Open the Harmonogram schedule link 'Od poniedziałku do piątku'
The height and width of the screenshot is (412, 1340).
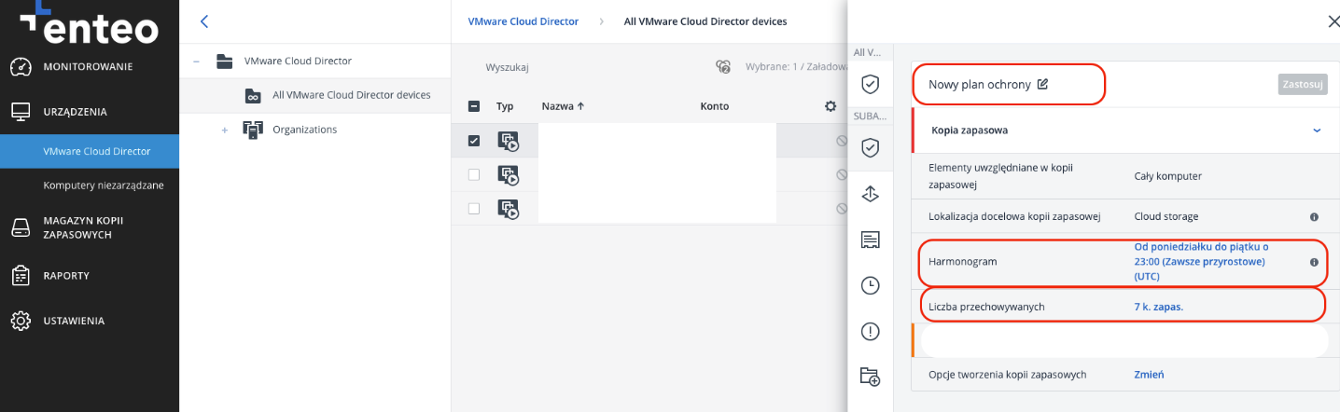(1202, 262)
